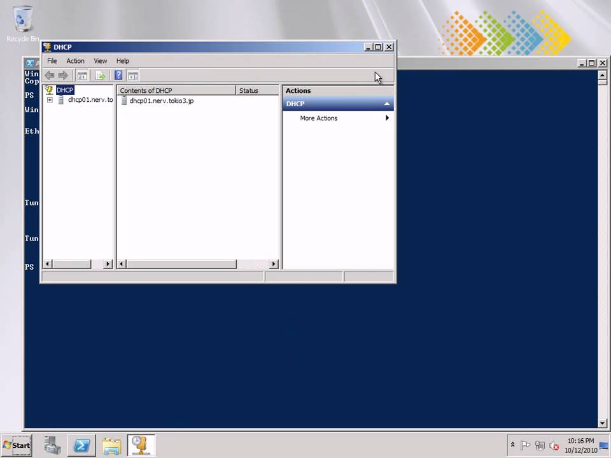Toggle Show/Hide Console Tree toolbar icon

82,75
